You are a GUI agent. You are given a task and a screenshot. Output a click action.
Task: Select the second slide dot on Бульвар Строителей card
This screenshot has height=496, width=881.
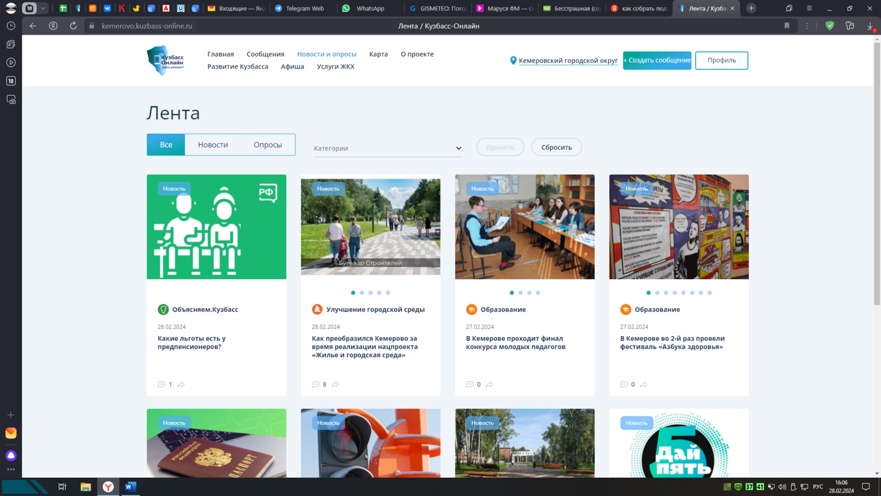pos(362,293)
